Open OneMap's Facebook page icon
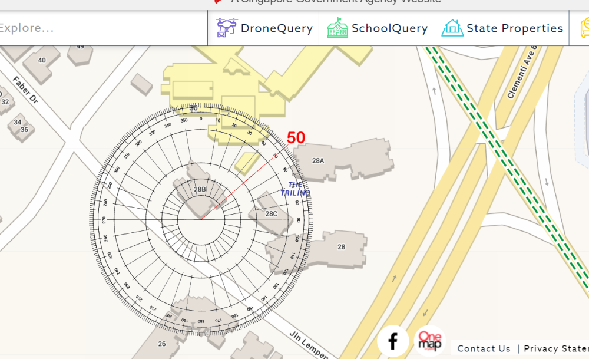The width and height of the screenshot is (589, 359). 393,341
